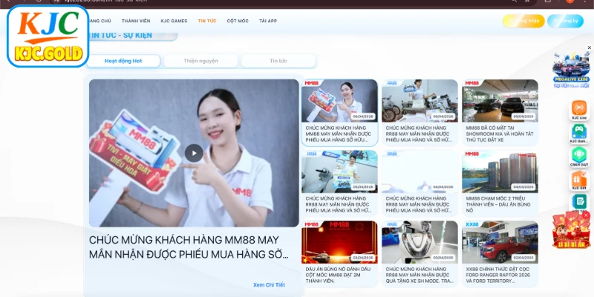Open article XX88 chính thức đặt cọc Ford Ranger

pos(497,275)
